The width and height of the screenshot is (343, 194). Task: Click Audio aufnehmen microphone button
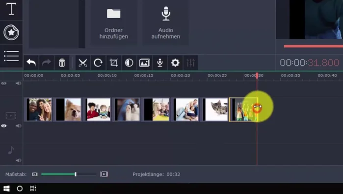point(165,22)
